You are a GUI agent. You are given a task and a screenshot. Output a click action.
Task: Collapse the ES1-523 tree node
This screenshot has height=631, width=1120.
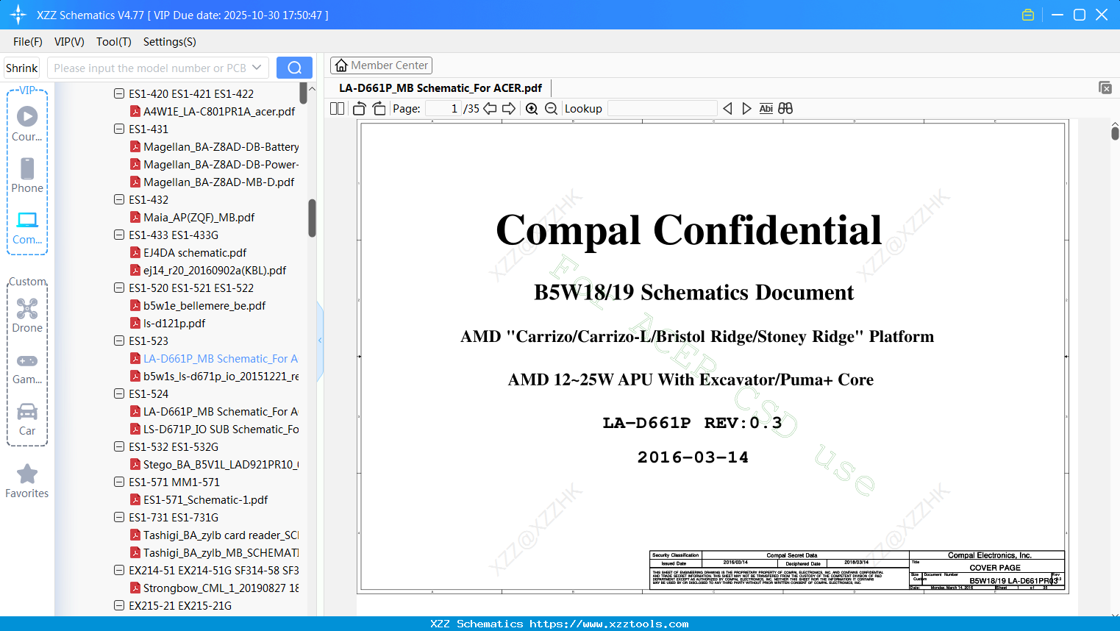coord(119,341)
